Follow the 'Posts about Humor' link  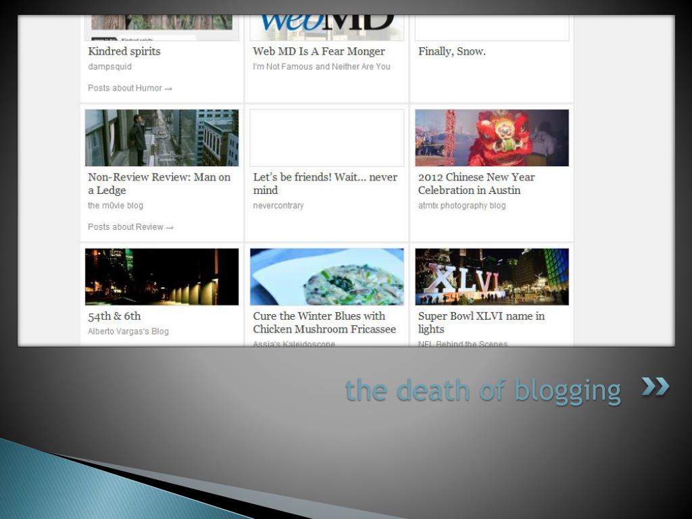click(130, 88)
